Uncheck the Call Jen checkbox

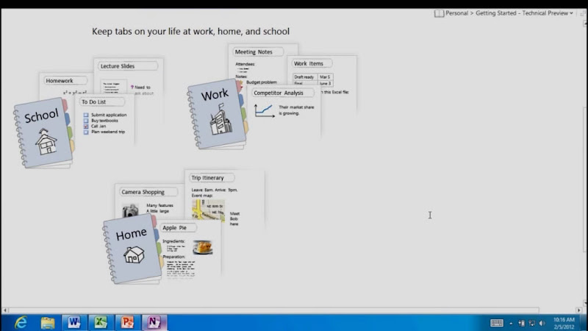pyautogui.click(x=86, y=127)
